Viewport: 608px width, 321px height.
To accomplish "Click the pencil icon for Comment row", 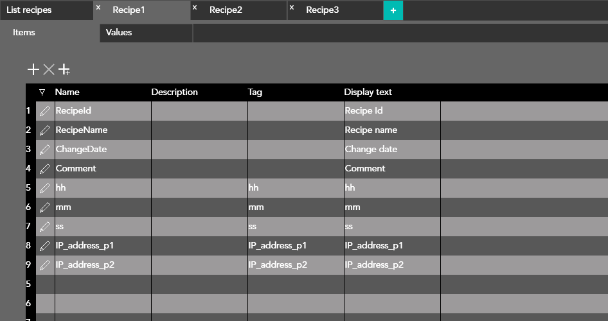I will [44, 169].
